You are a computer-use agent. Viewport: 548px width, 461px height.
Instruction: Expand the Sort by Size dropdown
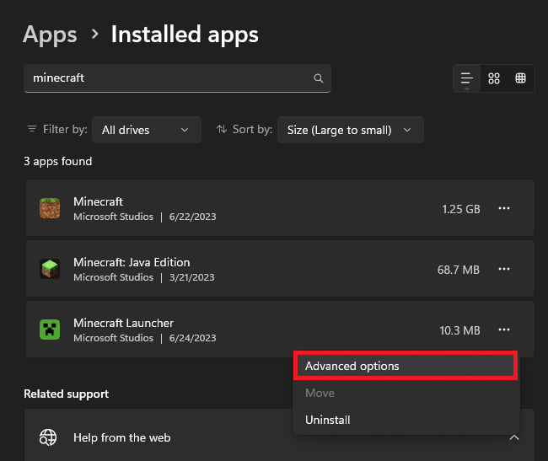tap(349, 130)
